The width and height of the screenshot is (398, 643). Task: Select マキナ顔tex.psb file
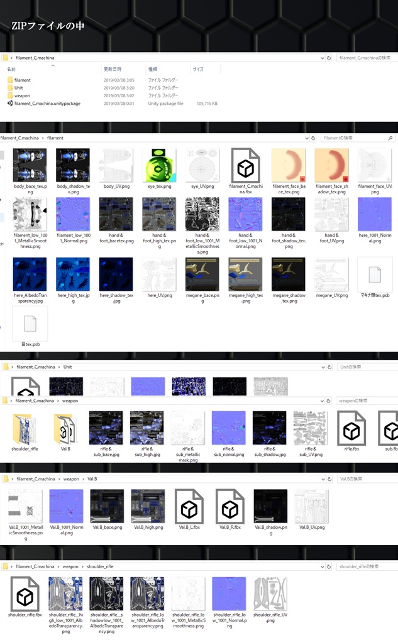(375, 278)
